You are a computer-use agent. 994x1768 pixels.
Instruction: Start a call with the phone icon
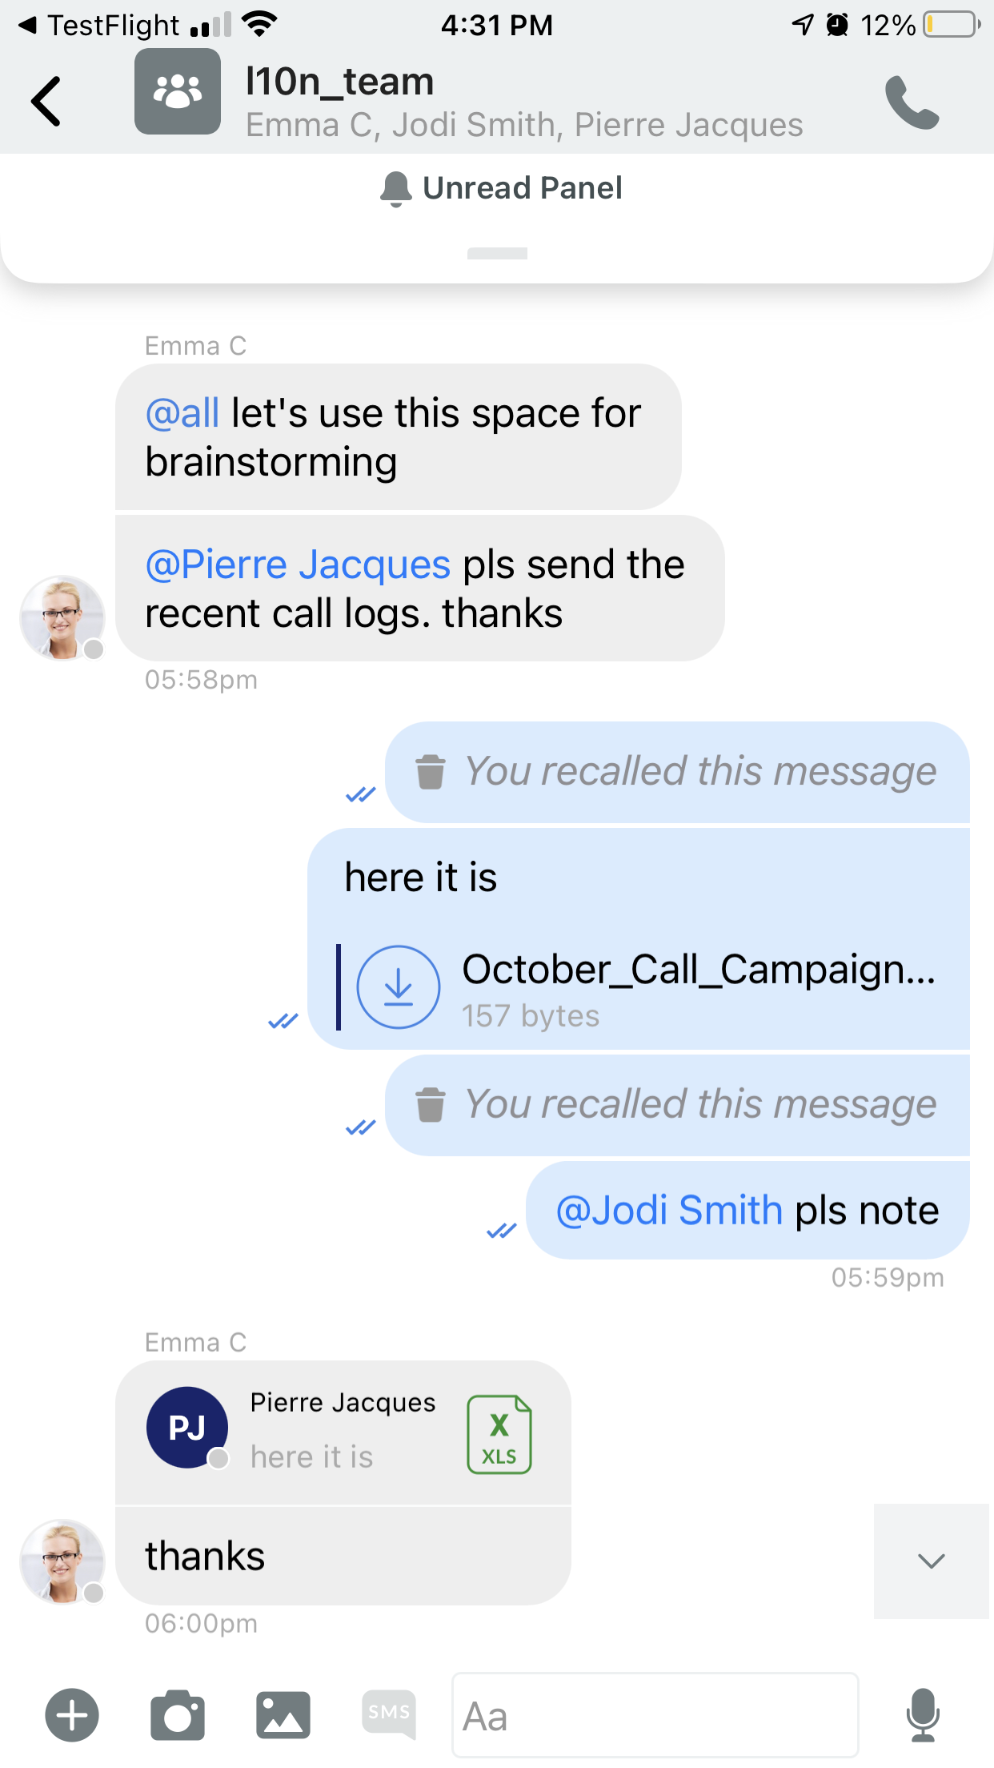click(x=912, y=103)
